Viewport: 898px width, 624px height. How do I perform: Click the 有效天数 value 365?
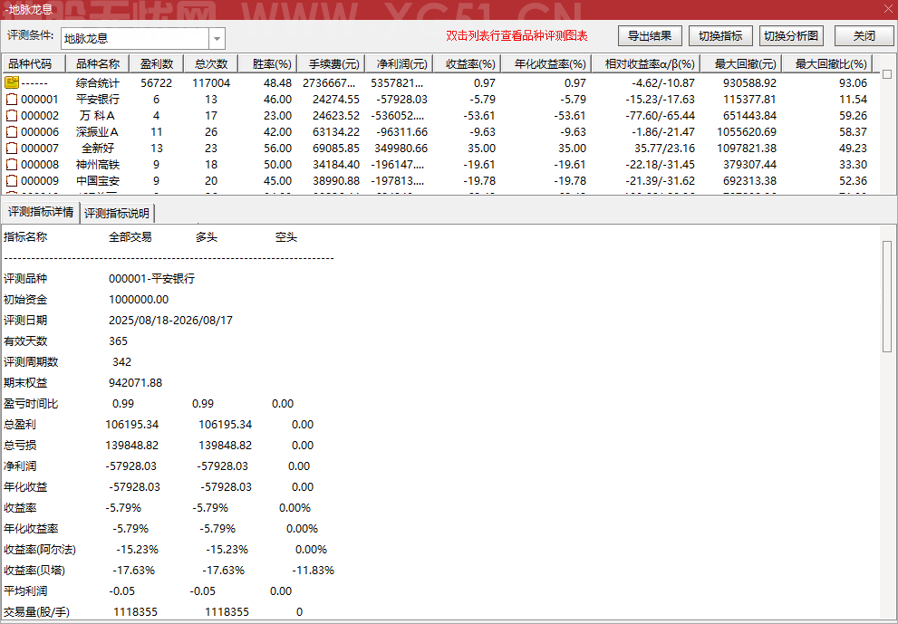point(118,341)
